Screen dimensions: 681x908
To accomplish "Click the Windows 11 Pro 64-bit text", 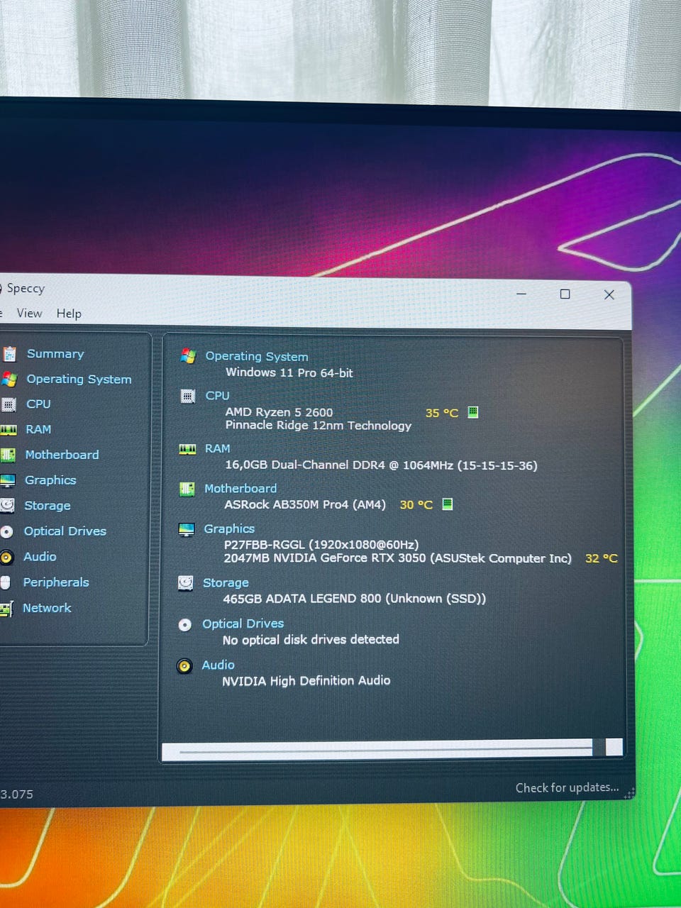I will click(x=289, y=372).
